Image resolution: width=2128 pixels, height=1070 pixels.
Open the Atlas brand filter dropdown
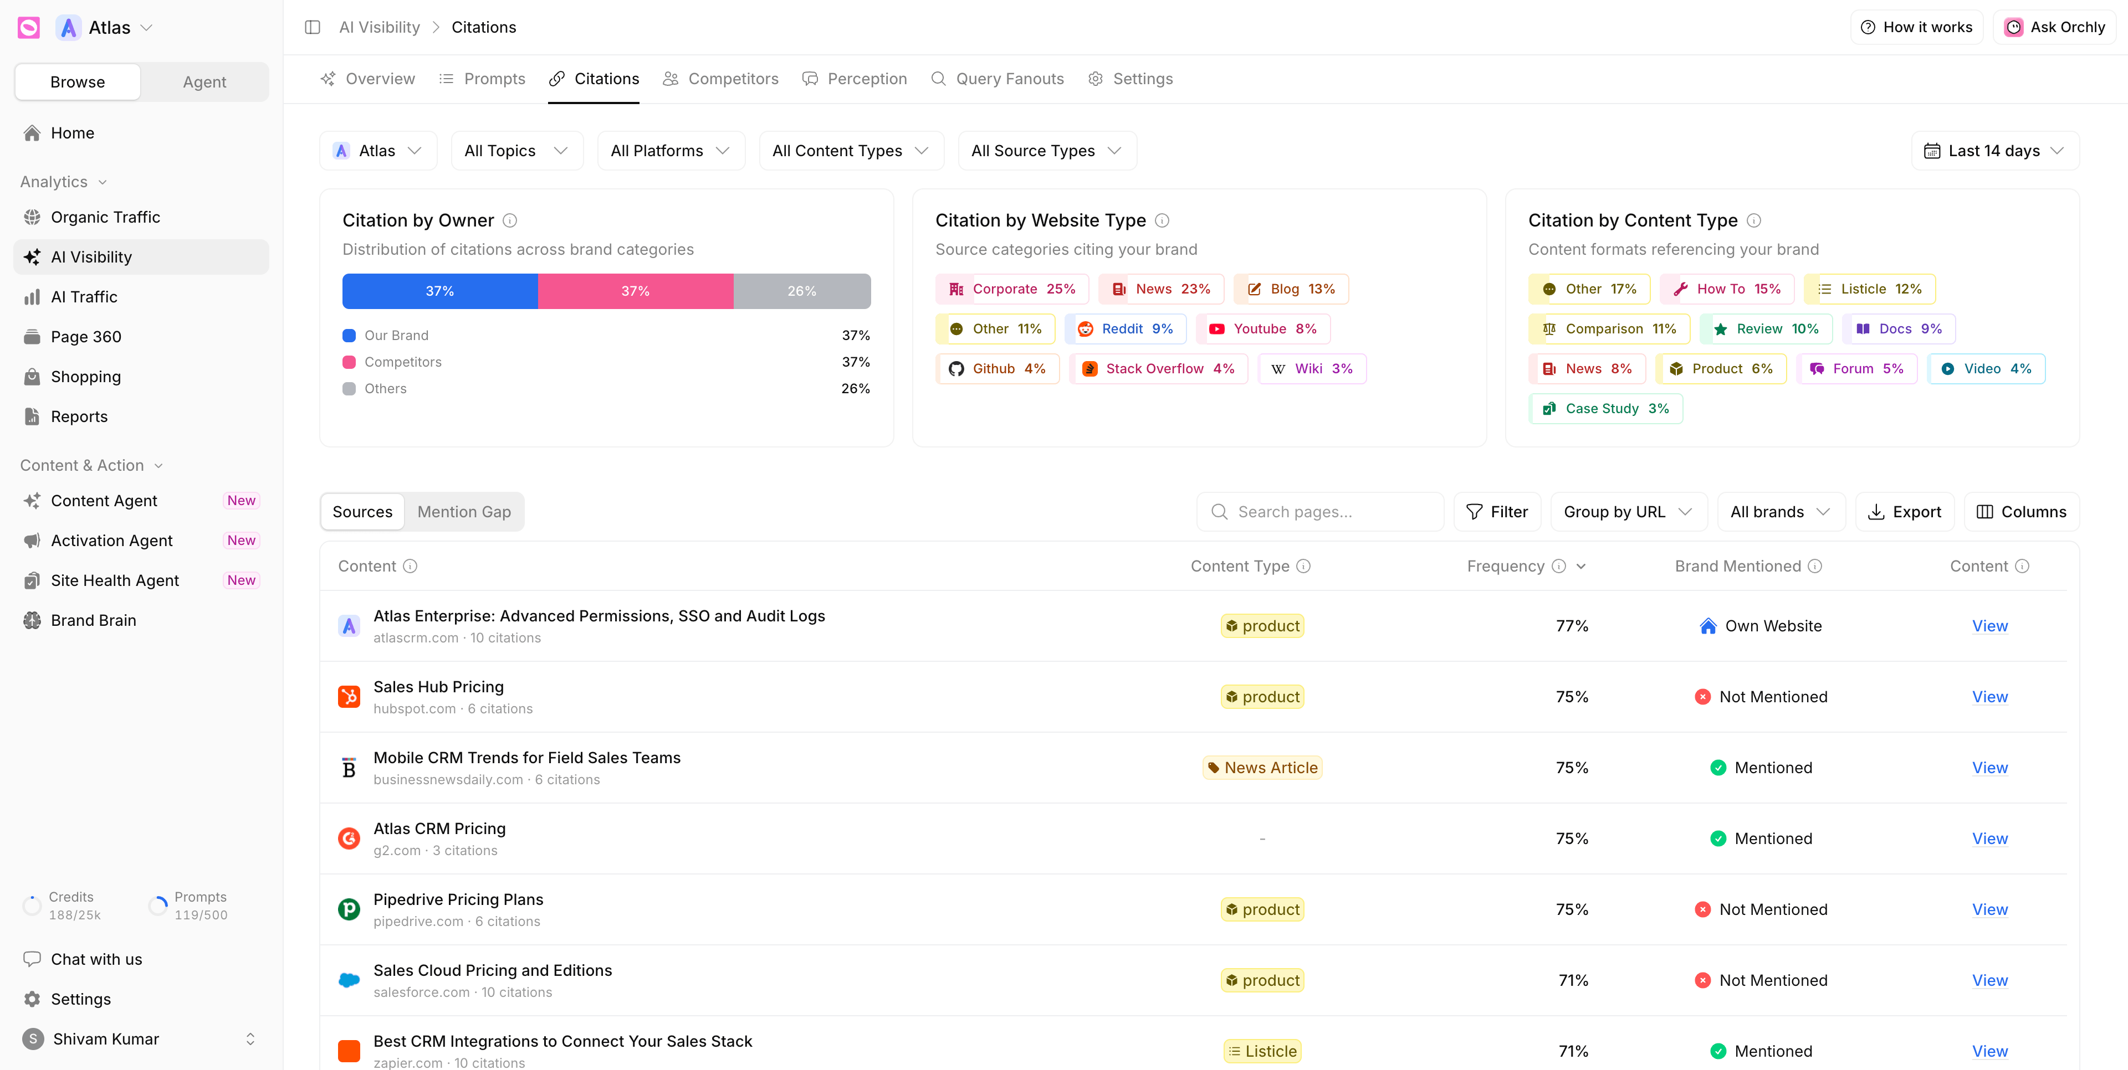(x=378, y=151)
